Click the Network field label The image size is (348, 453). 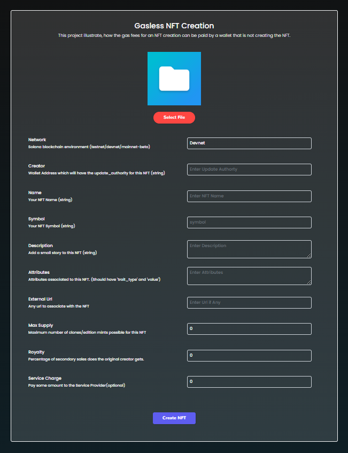37,140
